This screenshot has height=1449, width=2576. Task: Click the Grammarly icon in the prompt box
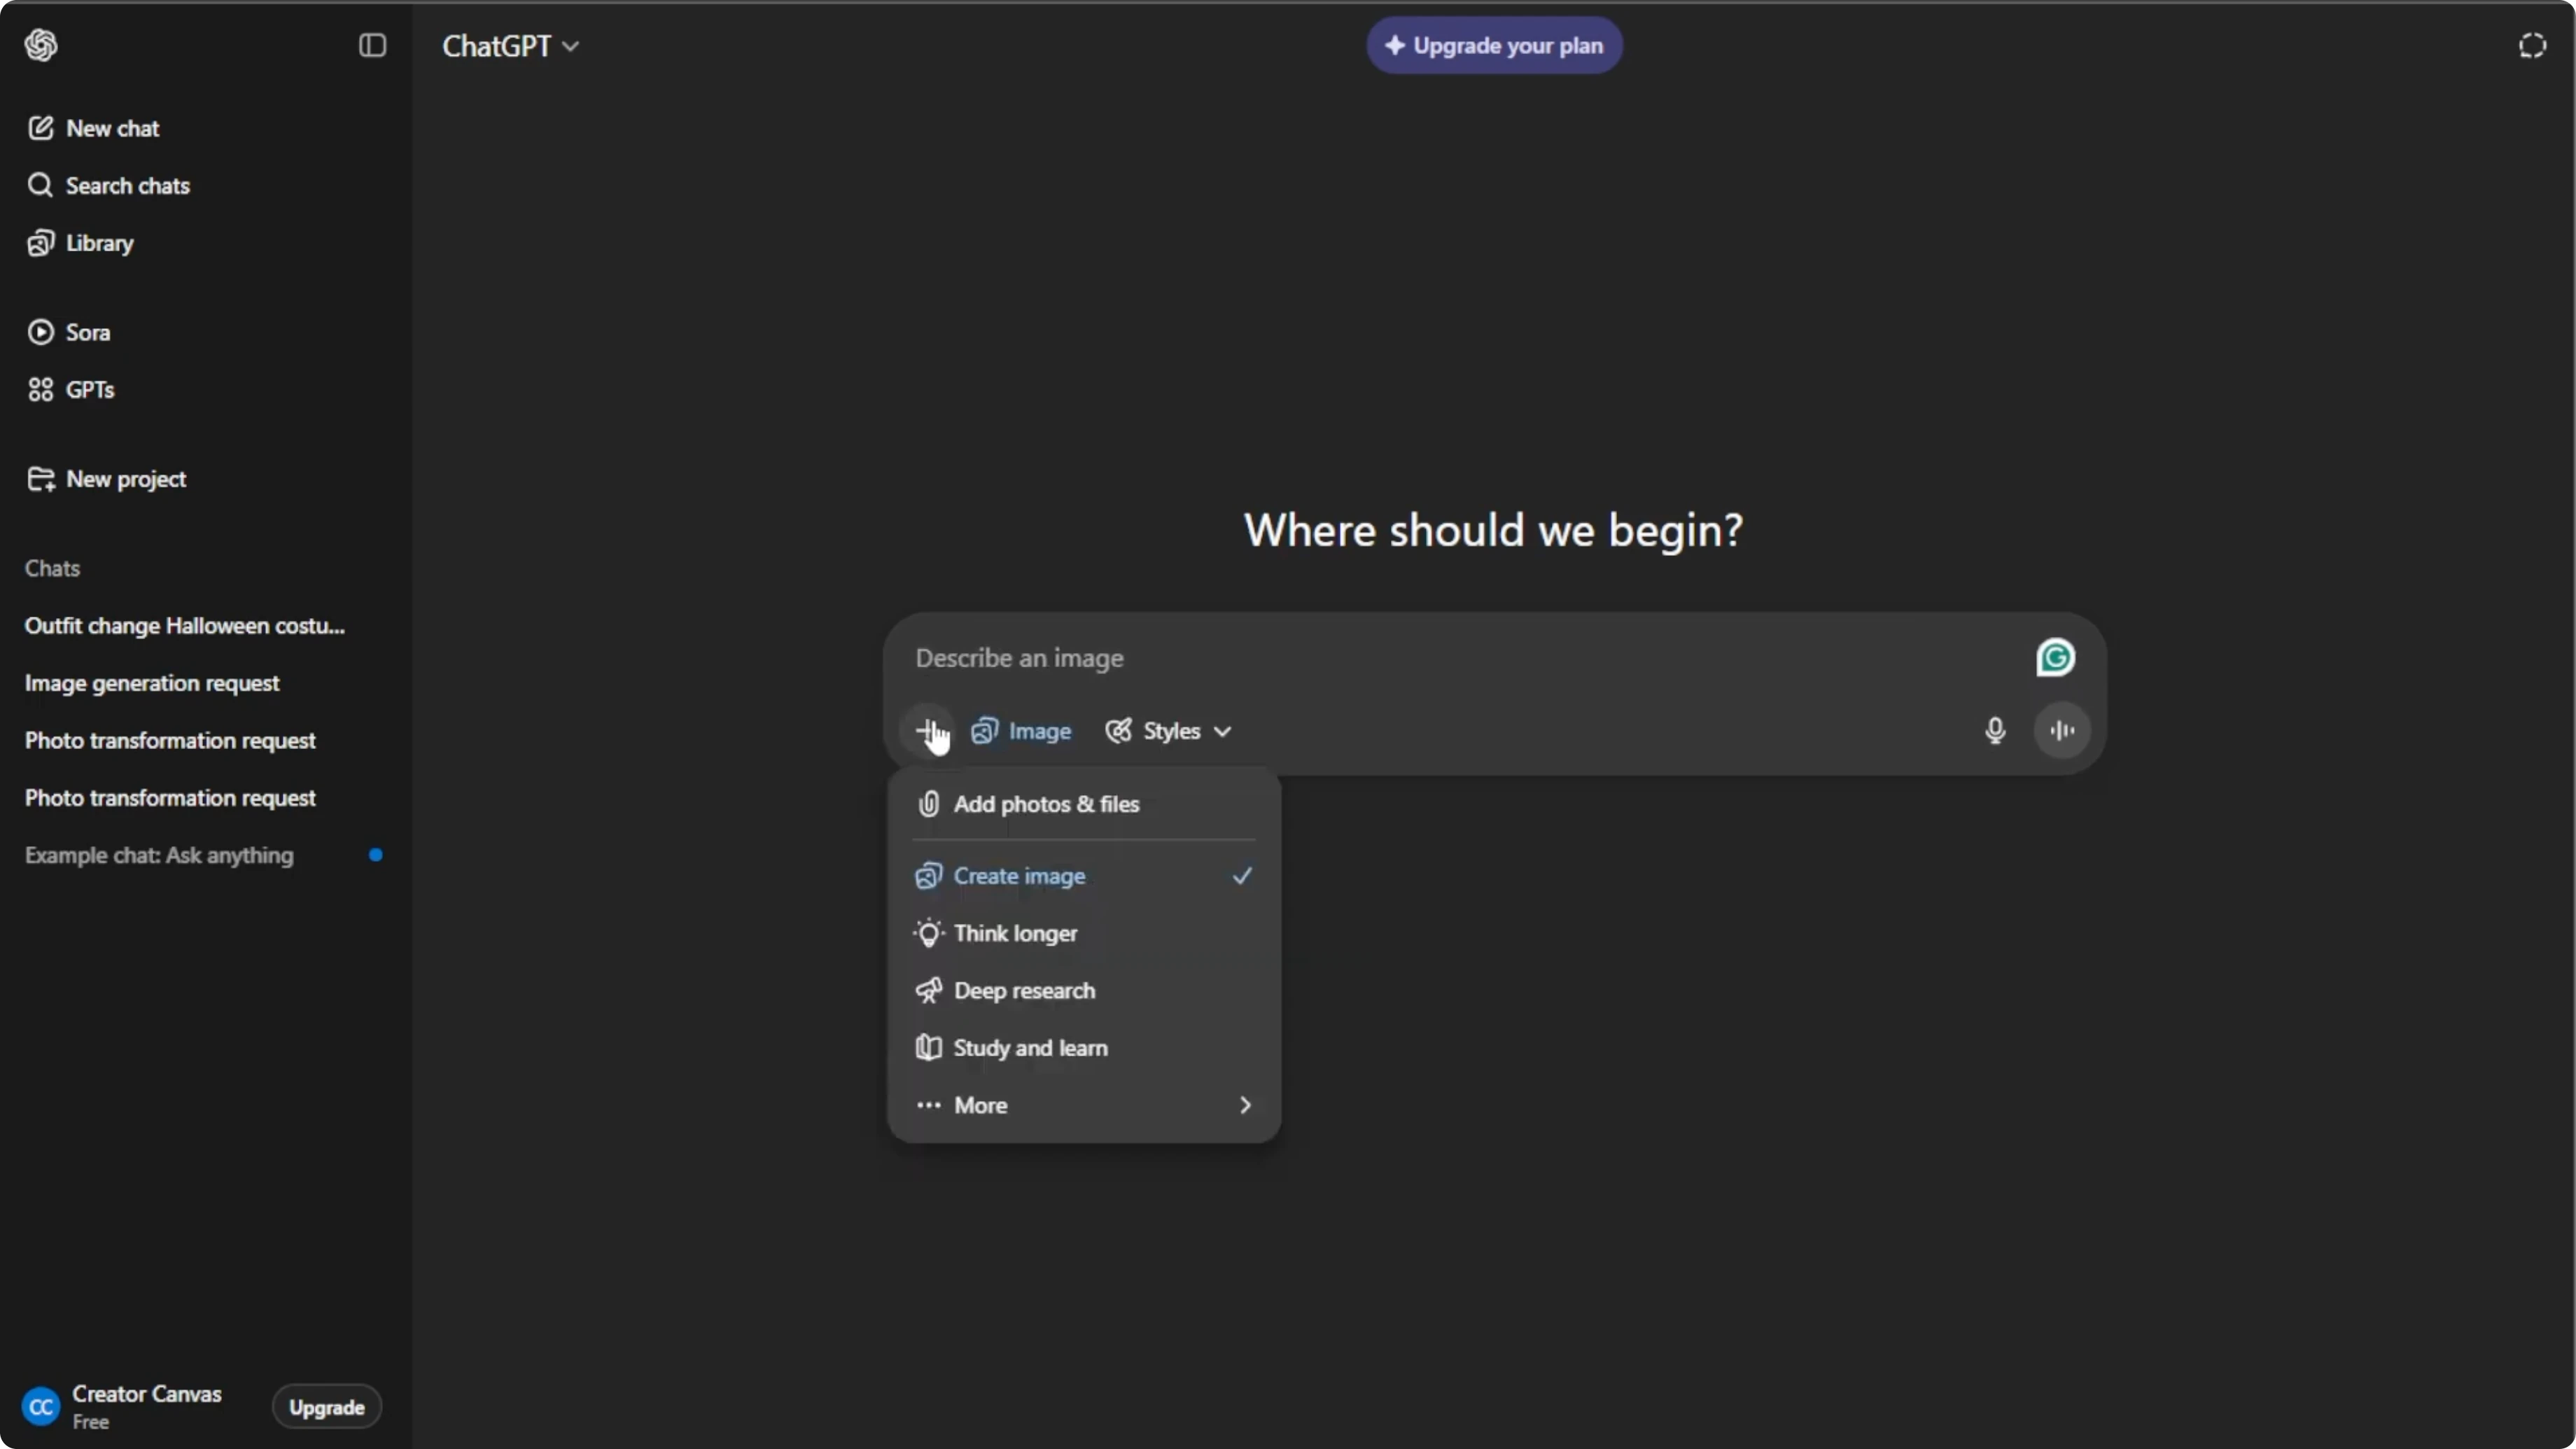2056,658
